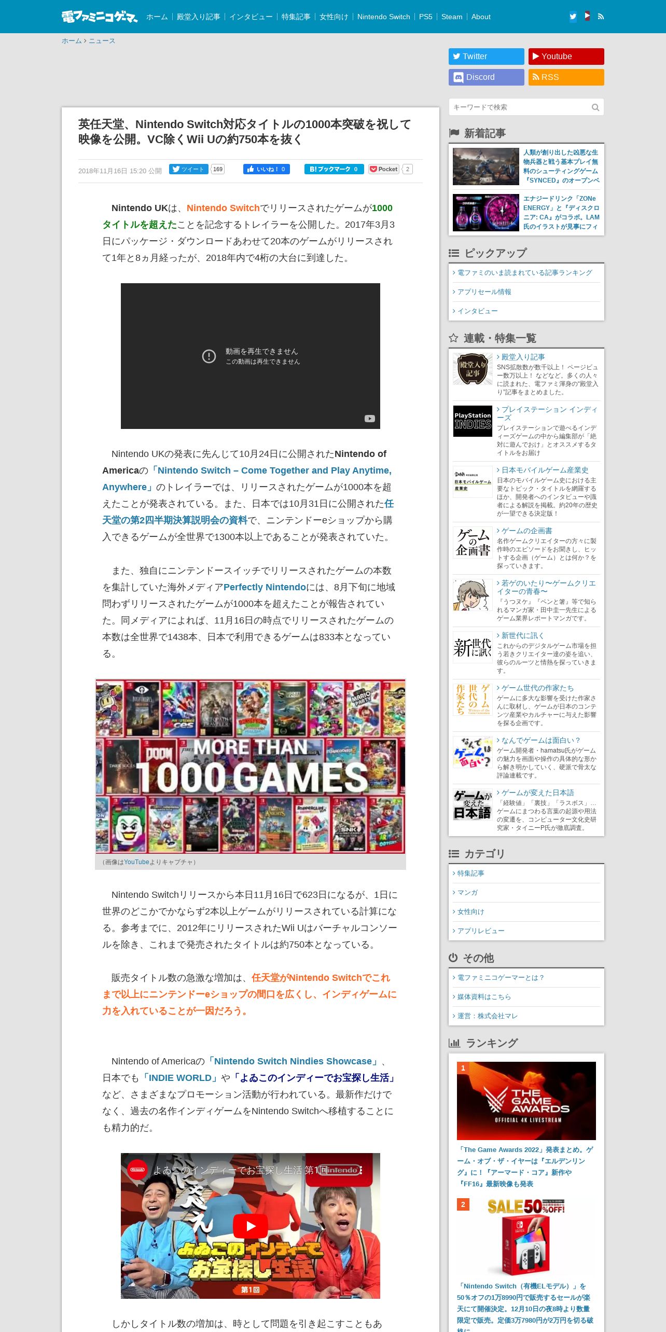Click the Facebook いいね！ button

pos(267,169)
